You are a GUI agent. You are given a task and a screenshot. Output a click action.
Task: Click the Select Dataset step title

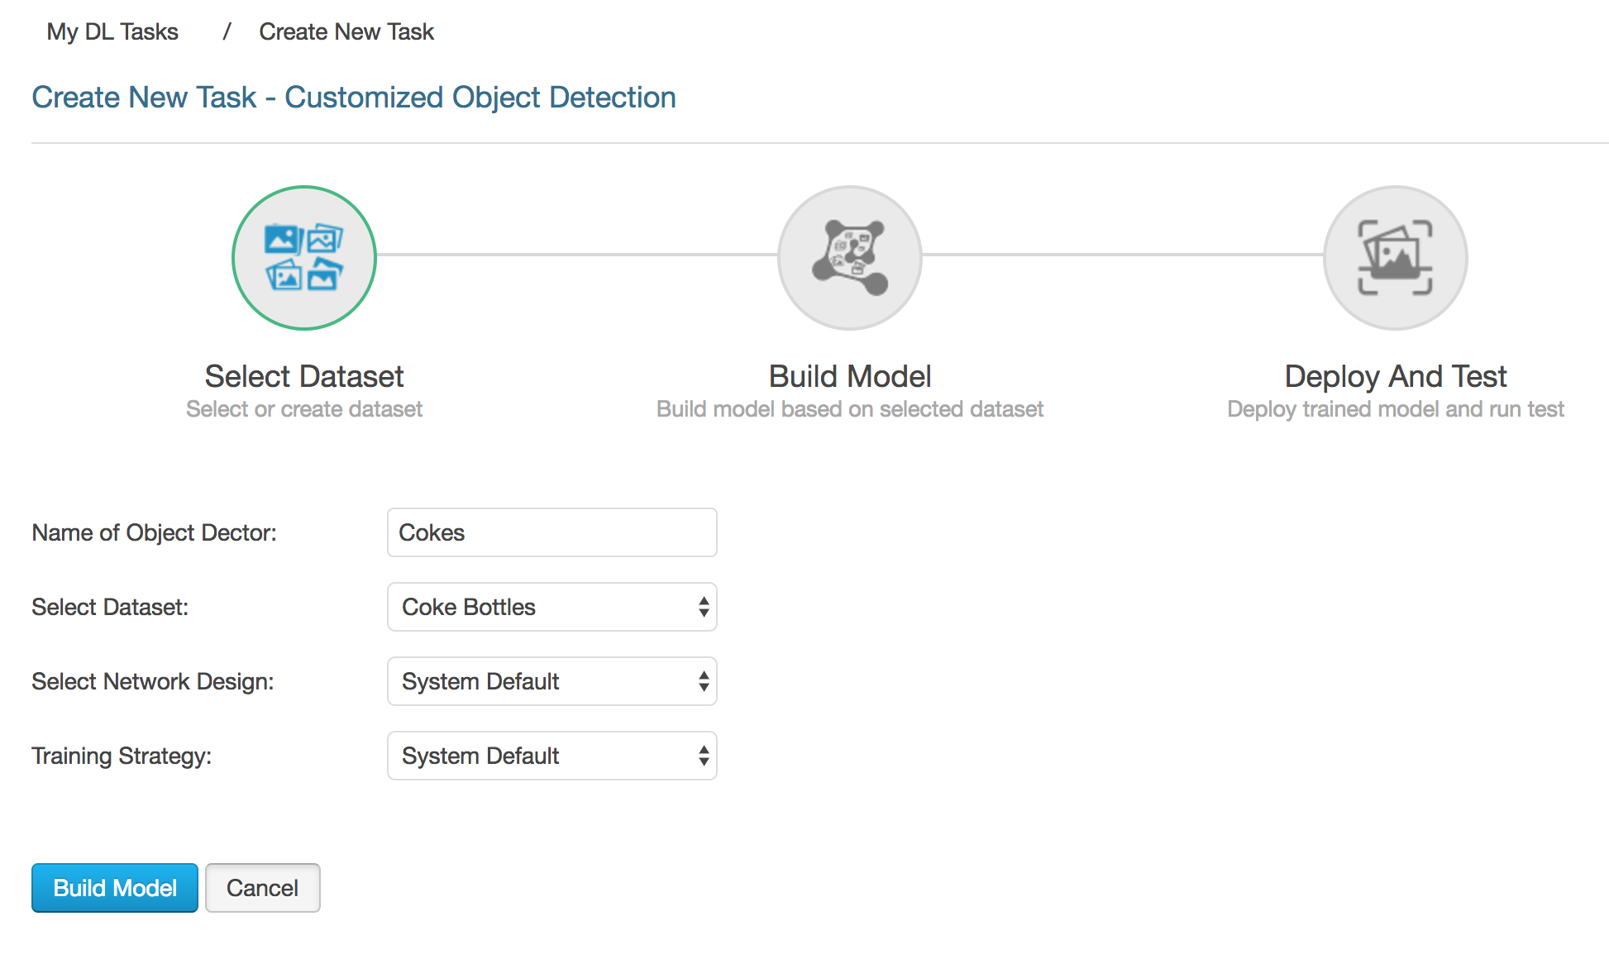tap(304, 376)
